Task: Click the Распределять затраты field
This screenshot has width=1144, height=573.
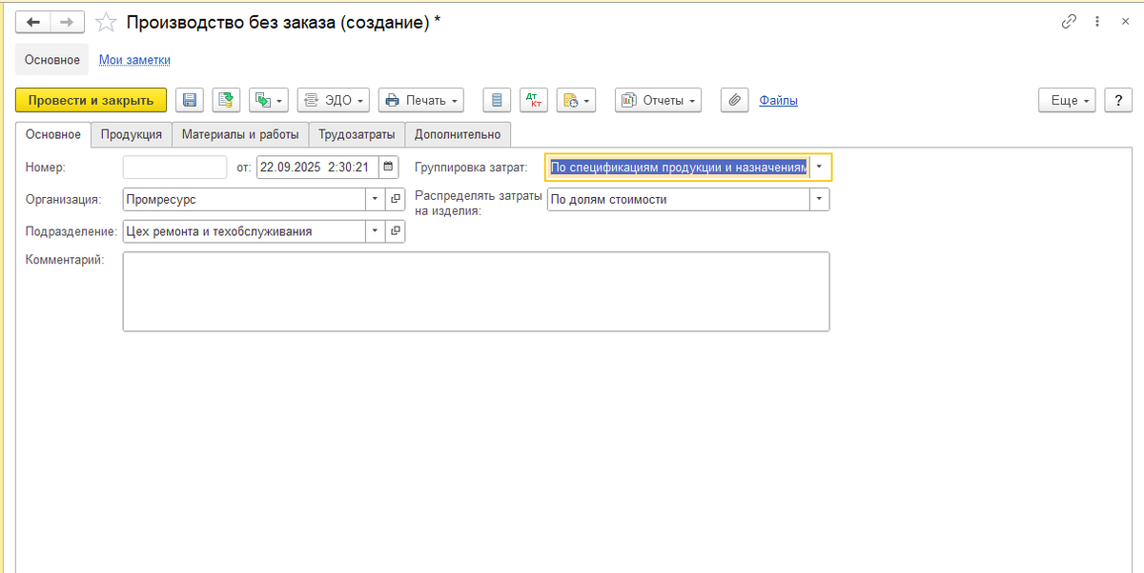Action: coord(678,200)
